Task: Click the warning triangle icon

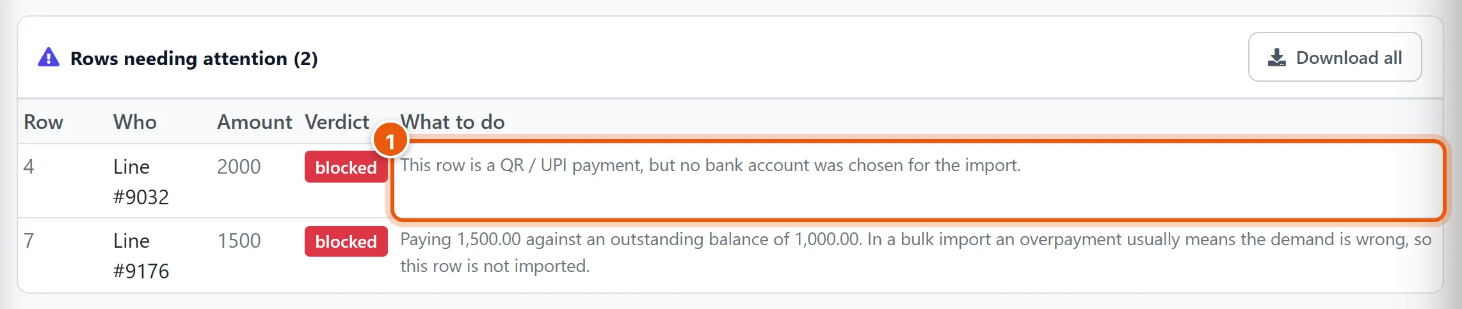Action: (x=49, y=57)
